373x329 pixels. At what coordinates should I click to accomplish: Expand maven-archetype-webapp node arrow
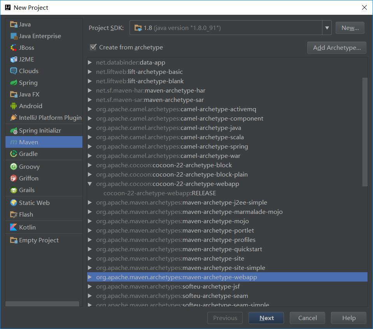pyautogui.click(x=90, y=277)
